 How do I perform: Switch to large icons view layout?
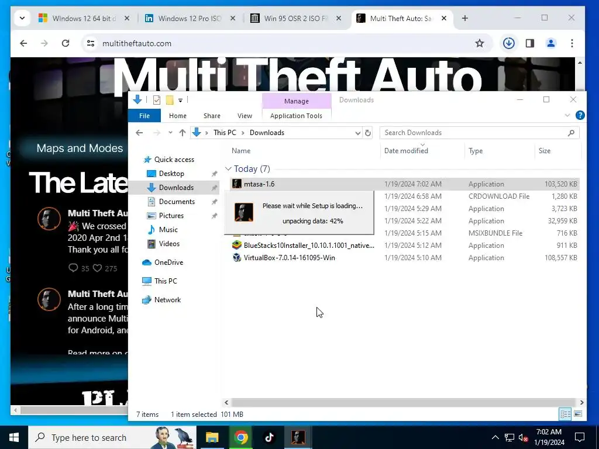pyautogui.click(x=578, y=414)
